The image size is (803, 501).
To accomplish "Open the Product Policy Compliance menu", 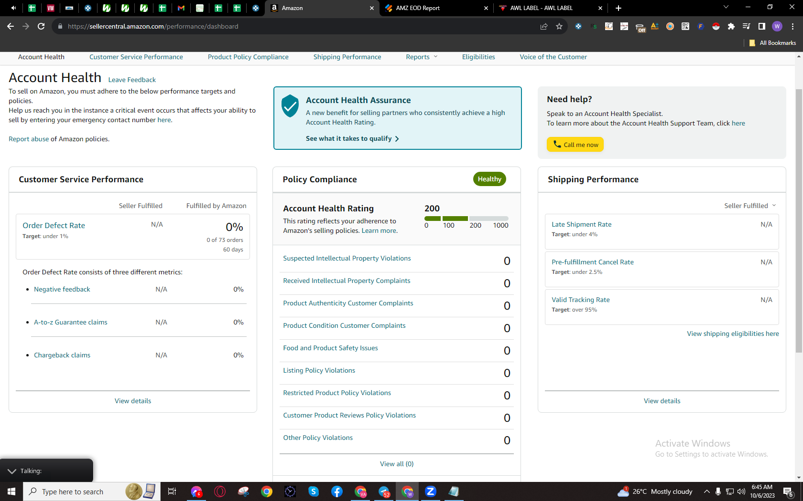I will tap(248, 57).
